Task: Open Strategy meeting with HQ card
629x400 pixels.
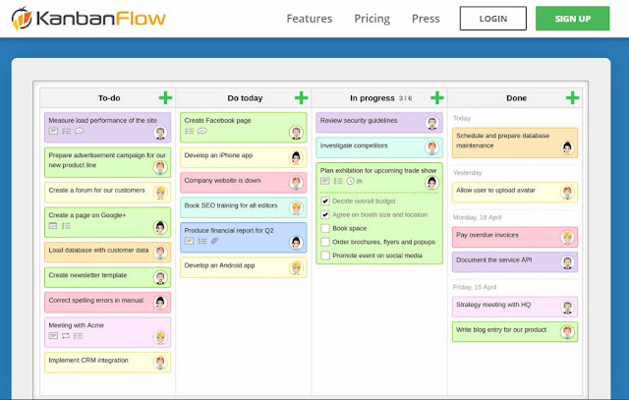Action: click(x=515, y=307)
